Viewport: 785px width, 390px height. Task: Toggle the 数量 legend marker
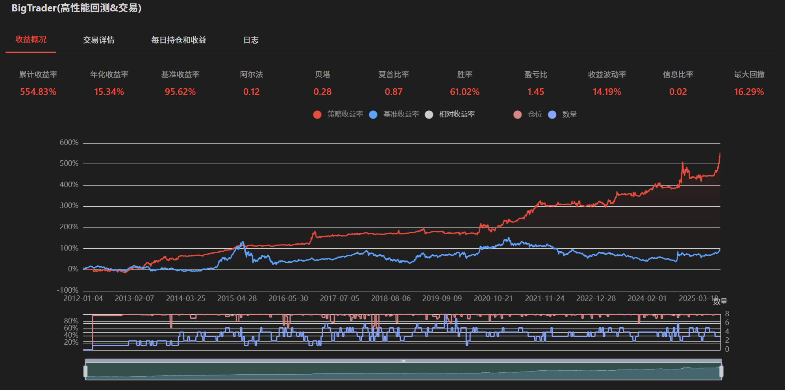(552, 115)
